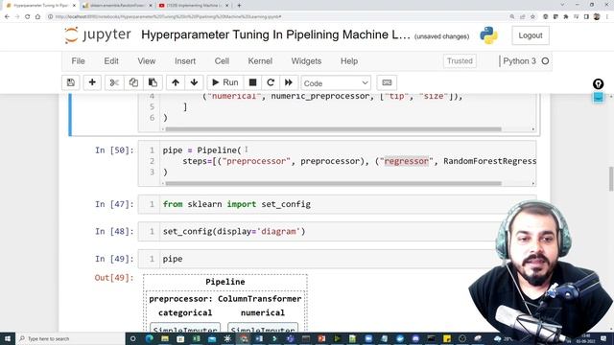Click the lightbulb hint icon at right edge
Viewport: 614px width, 345px height.
598,83
